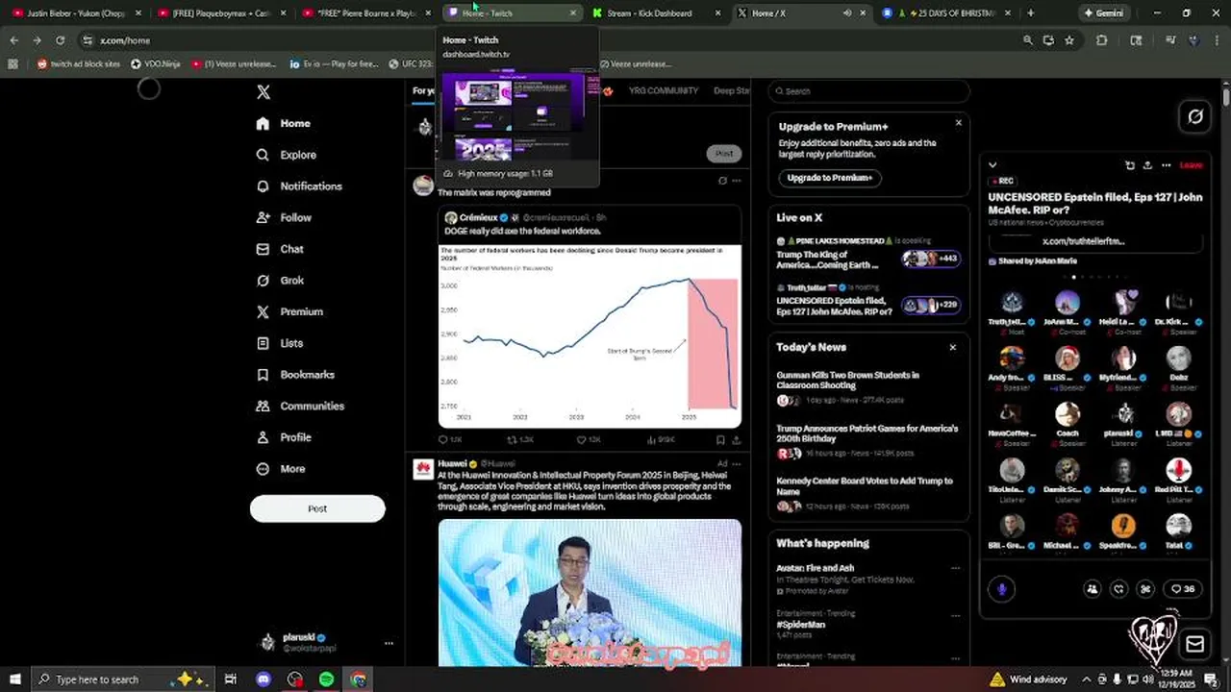Bookmark the federal workers chart post
The width and height of the screenshot is (1231, 692).
point(720,440)
